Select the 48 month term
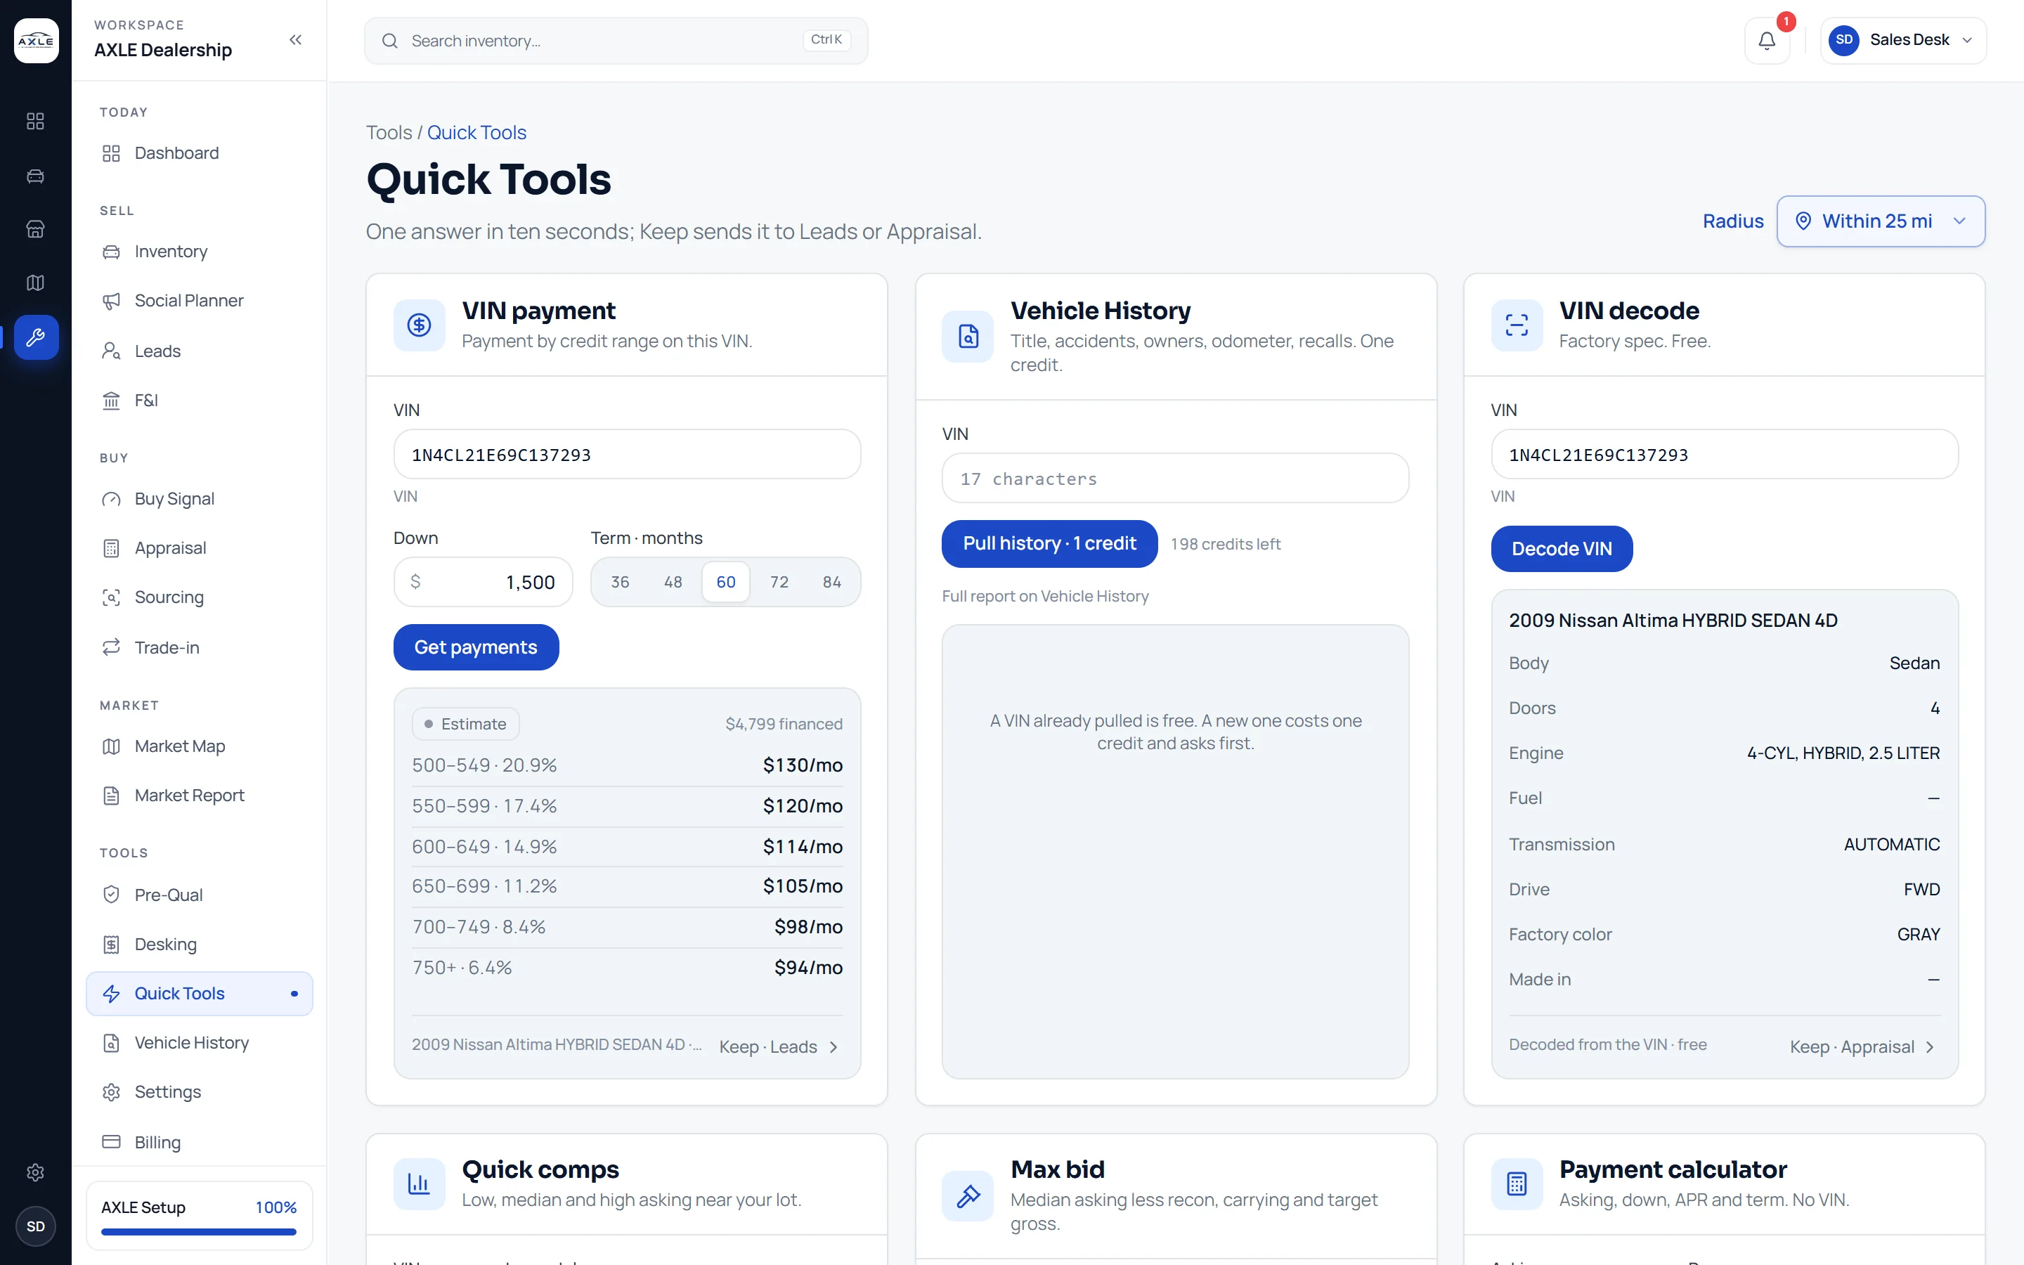2024x1265 pixels. [x=673, y=581]
